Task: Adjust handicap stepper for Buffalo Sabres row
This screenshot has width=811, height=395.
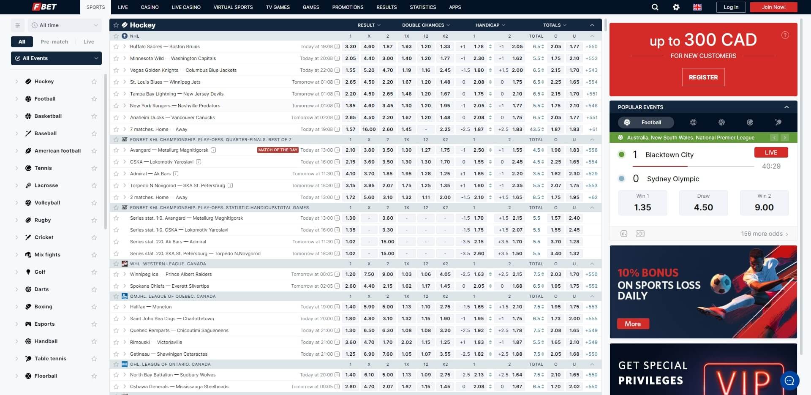Action: pyautogui.click(x=490, y=46)
